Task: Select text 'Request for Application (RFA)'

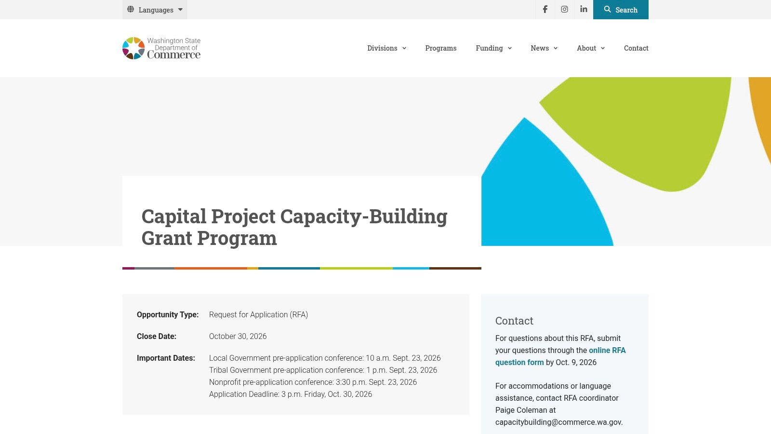Action: point(258,314)
